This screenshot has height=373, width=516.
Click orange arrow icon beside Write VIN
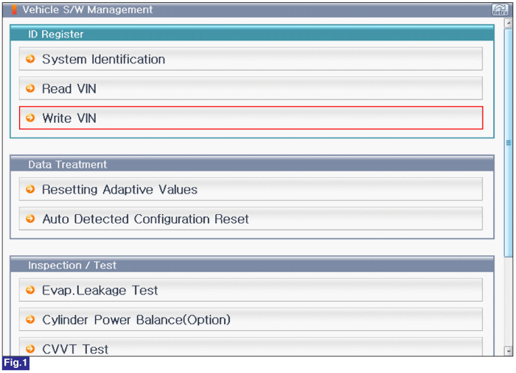30,118
